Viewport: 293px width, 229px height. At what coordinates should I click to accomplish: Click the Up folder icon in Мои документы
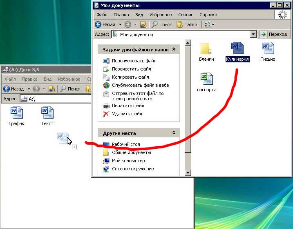point(143,24)
